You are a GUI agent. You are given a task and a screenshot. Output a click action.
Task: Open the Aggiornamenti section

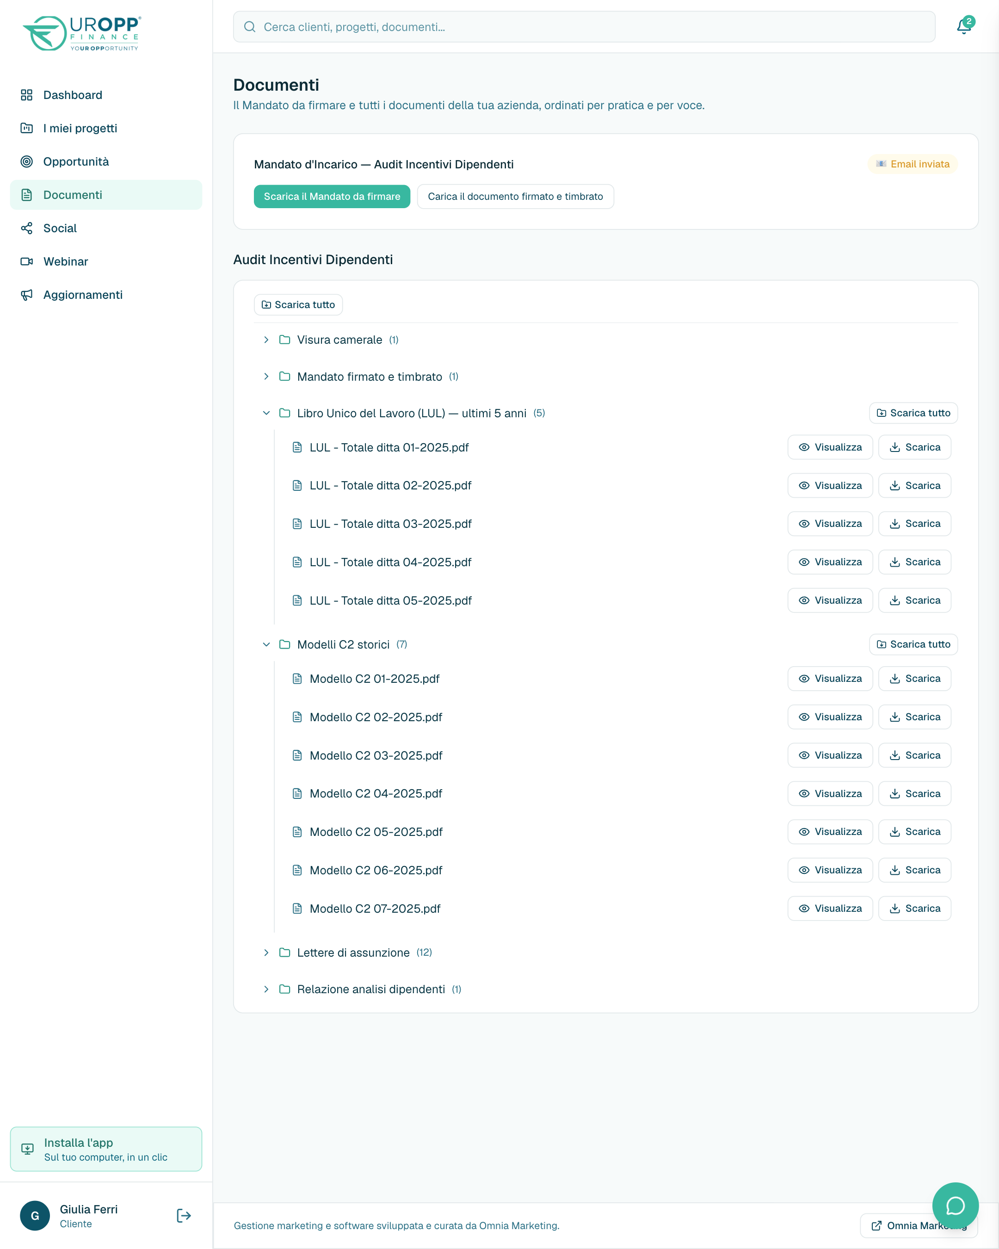pos(106,295)
